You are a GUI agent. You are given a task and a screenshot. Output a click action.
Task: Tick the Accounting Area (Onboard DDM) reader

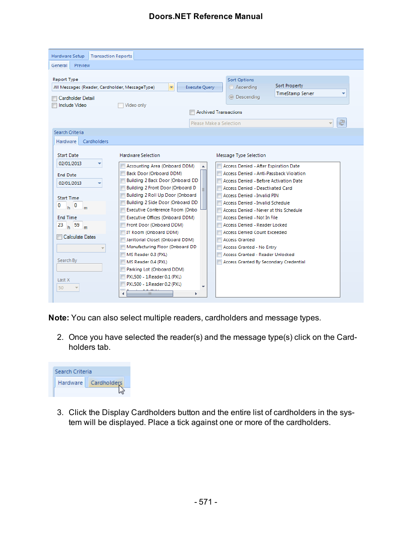coord(123,166)
